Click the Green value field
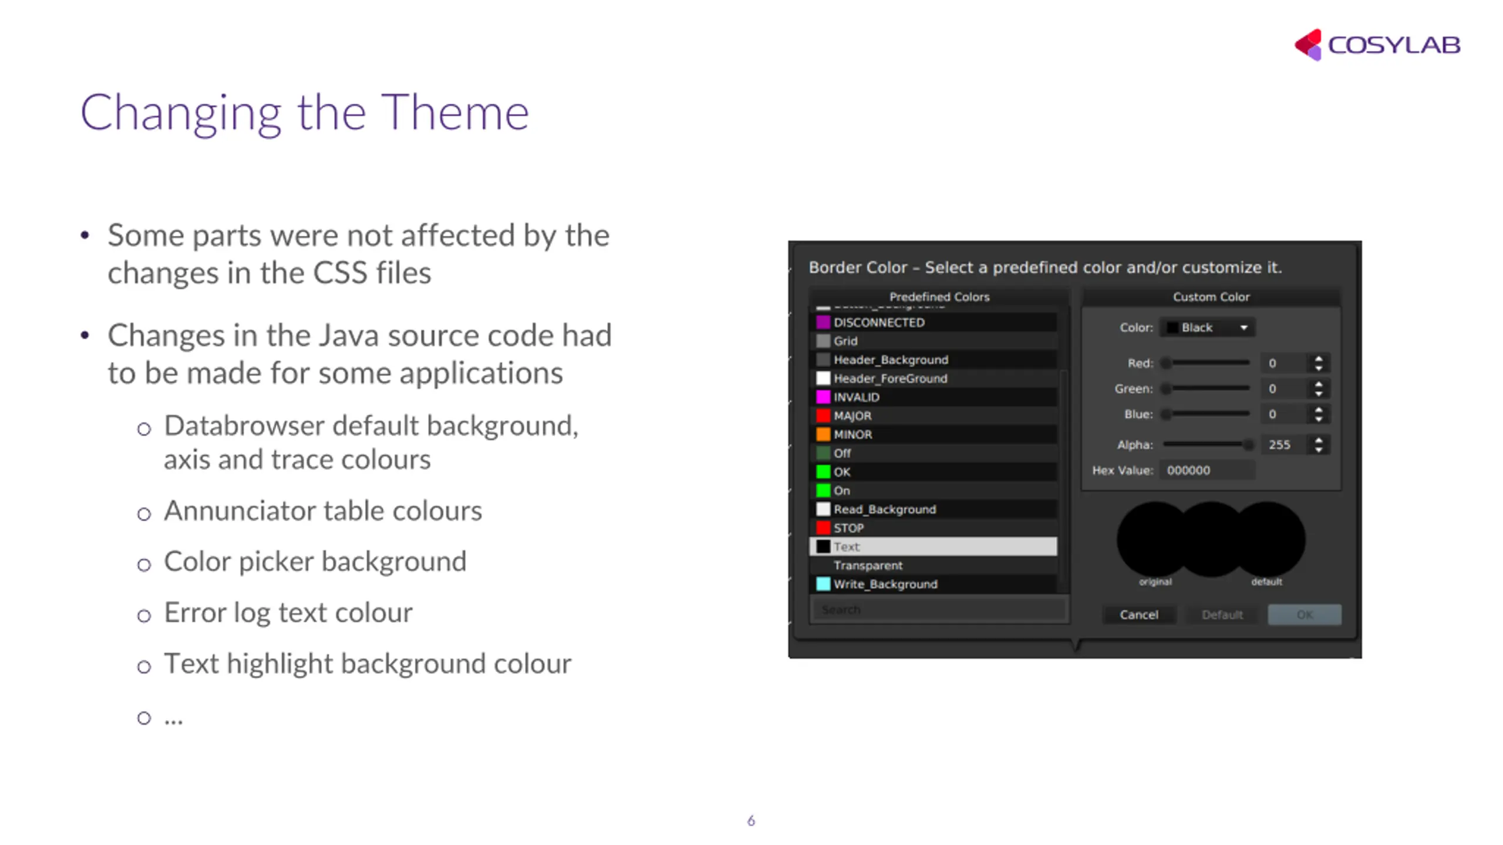The image size is (1503, 845). (1284, 388)
